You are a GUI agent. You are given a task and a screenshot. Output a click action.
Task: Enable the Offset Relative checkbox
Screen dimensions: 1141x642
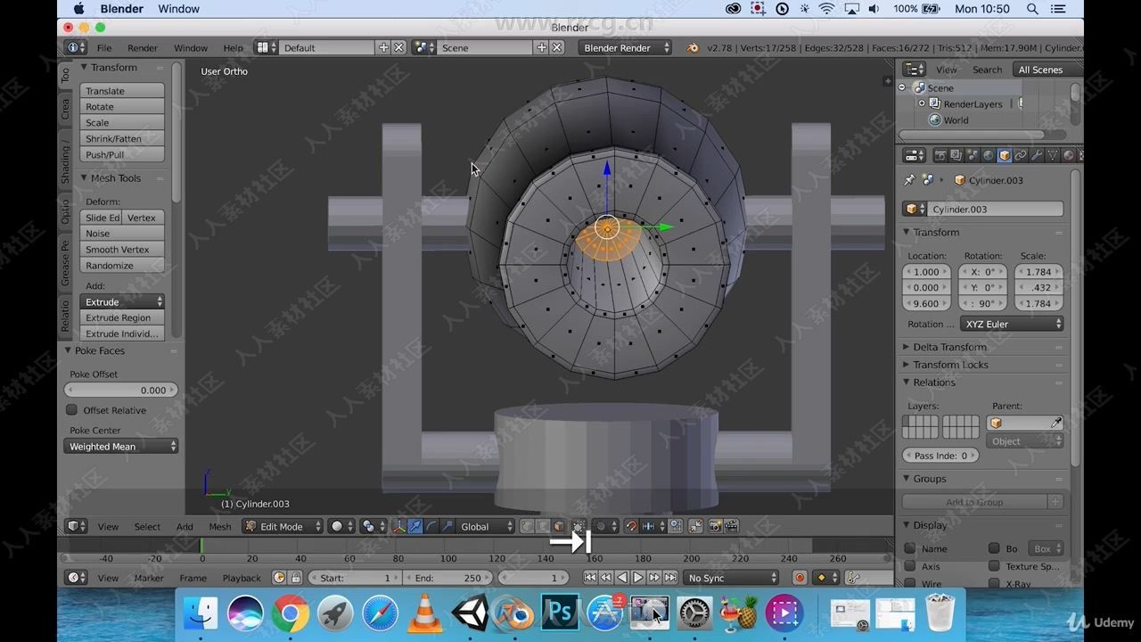pyautogui.click(x=72, y=410)
